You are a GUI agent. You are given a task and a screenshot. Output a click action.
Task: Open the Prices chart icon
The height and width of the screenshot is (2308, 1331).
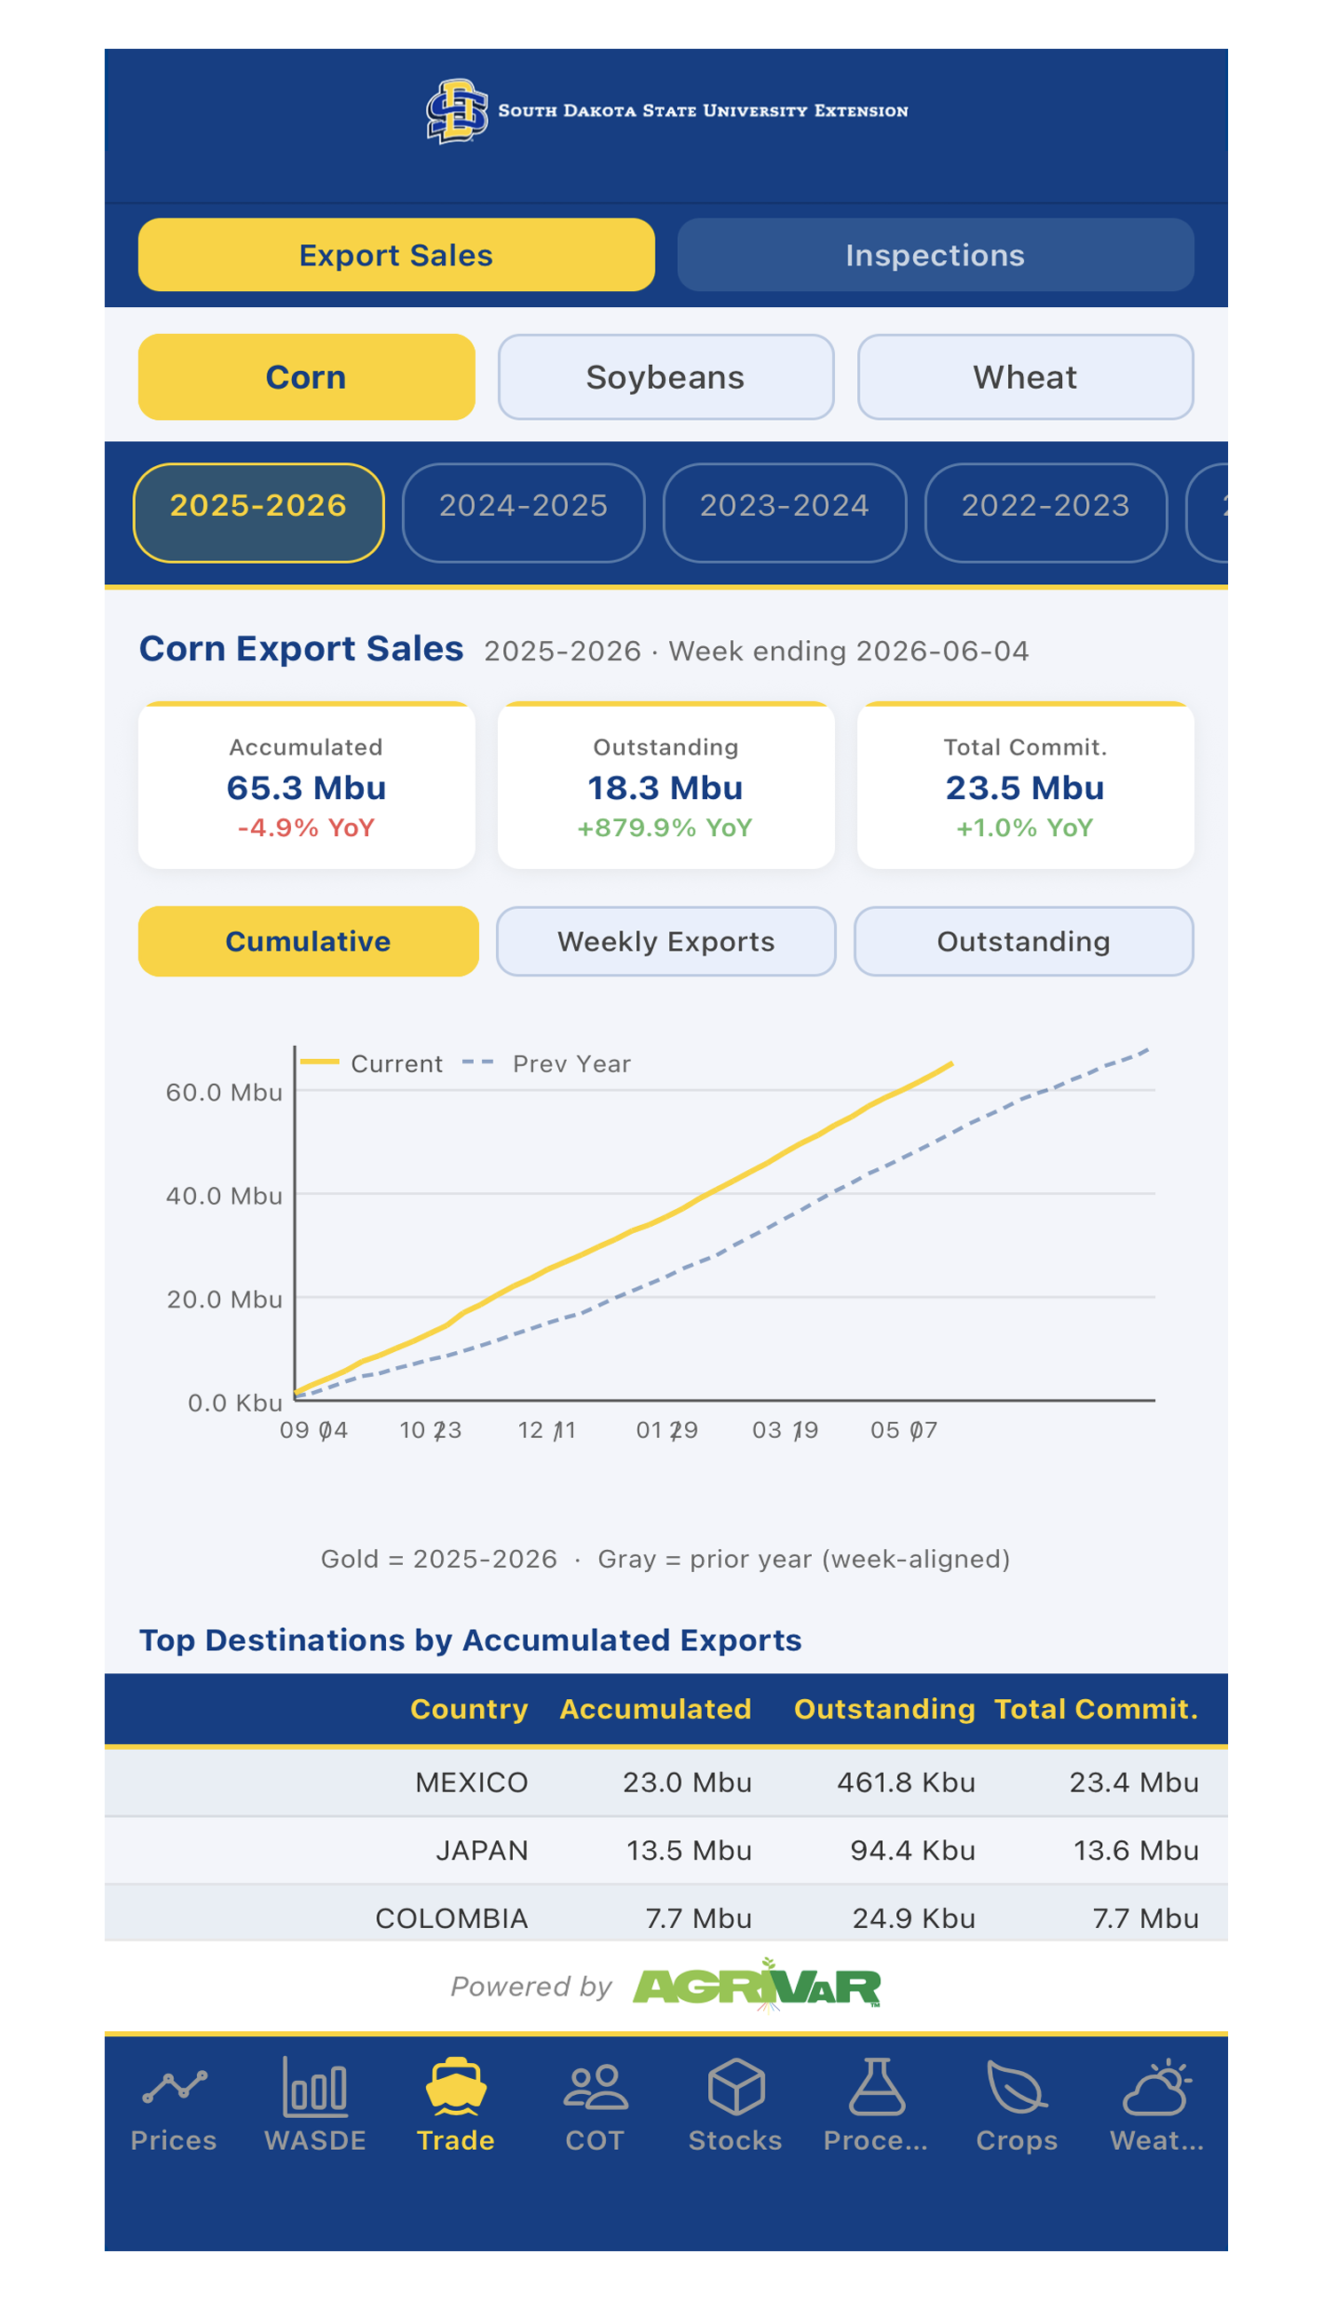point(174,2088)
